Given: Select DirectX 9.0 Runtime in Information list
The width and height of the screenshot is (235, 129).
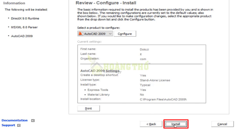Looking at the screenshot, I should [25, 18].
